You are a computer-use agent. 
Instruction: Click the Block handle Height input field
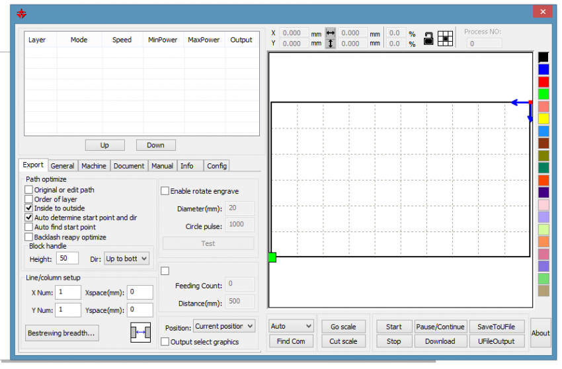click(x=67, y=259)
